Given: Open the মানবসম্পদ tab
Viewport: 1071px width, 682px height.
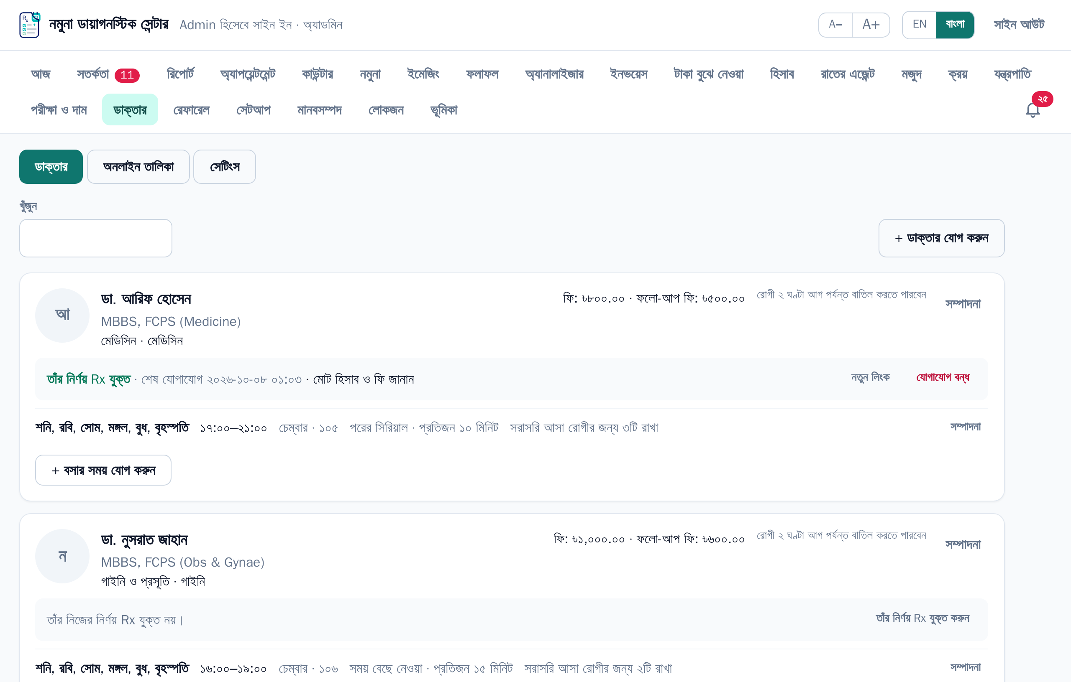Looking at the screenshot, I should 319,110.
